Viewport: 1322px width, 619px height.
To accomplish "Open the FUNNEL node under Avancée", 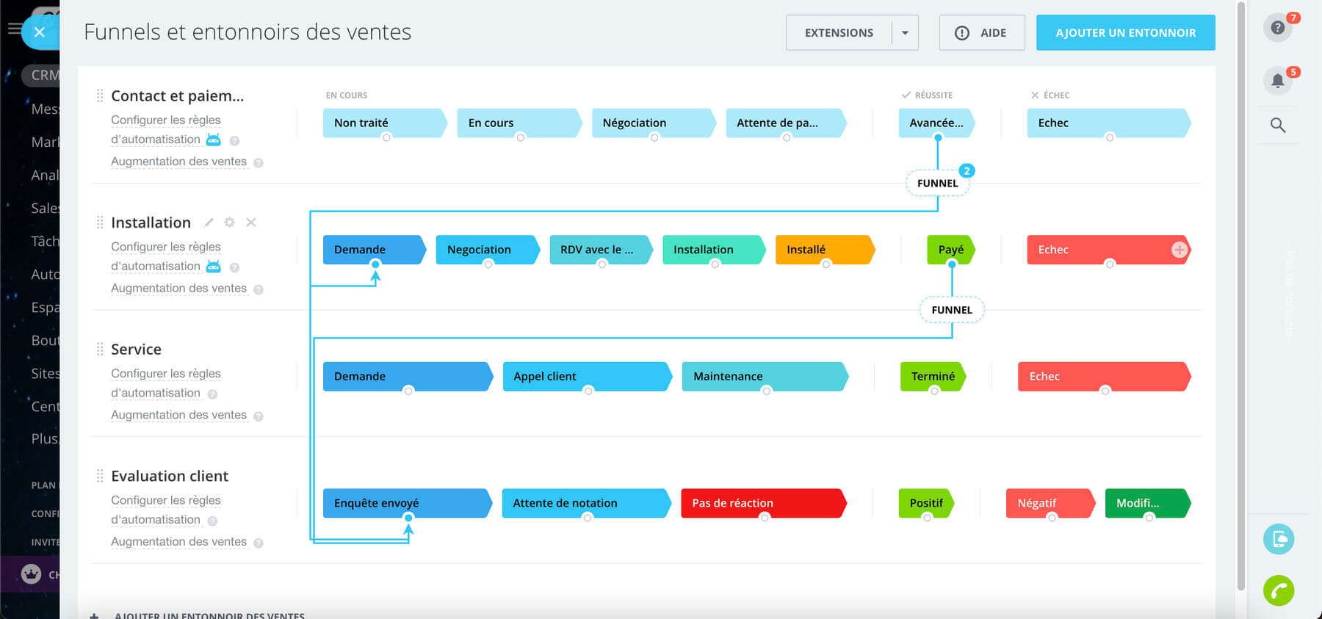I will click(937, 184).
